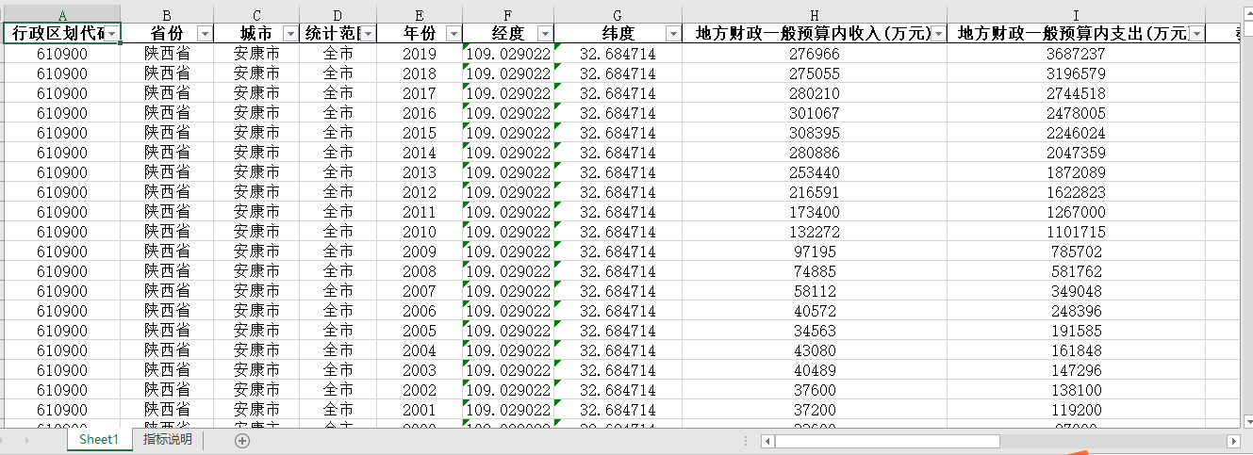Open the 一般预算内收入 filter dropdown
The width and height of the screenshot is (1253, 455).
938,34
